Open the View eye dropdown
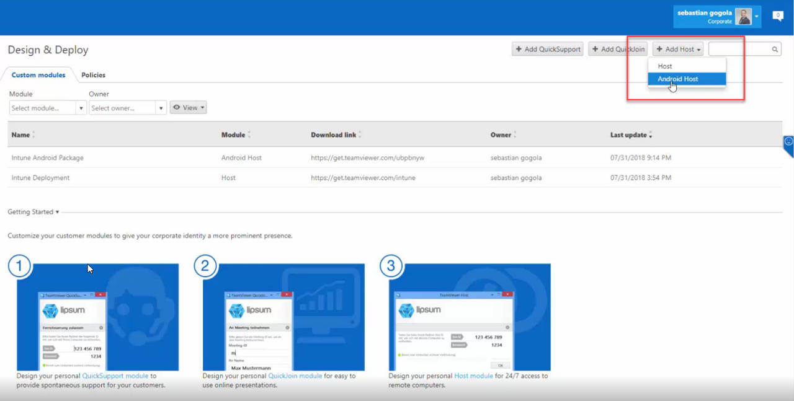The height and width of the screenshot is (401, 794). [188, 108]
